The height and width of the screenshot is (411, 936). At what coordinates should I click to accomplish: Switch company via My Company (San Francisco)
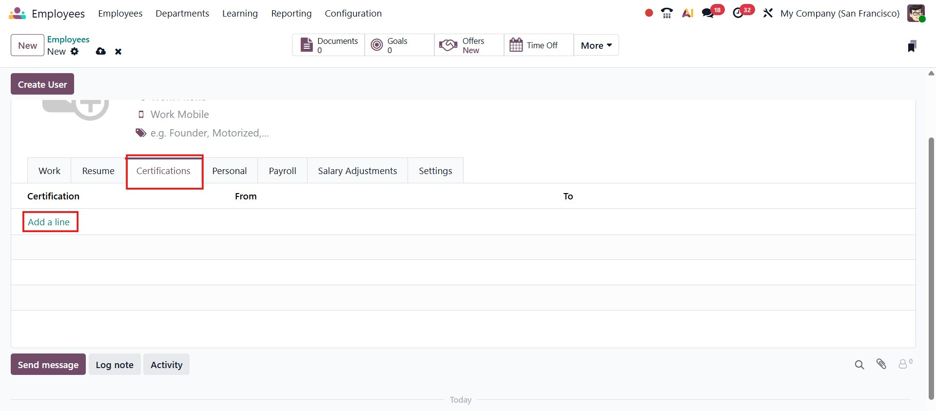839,13
